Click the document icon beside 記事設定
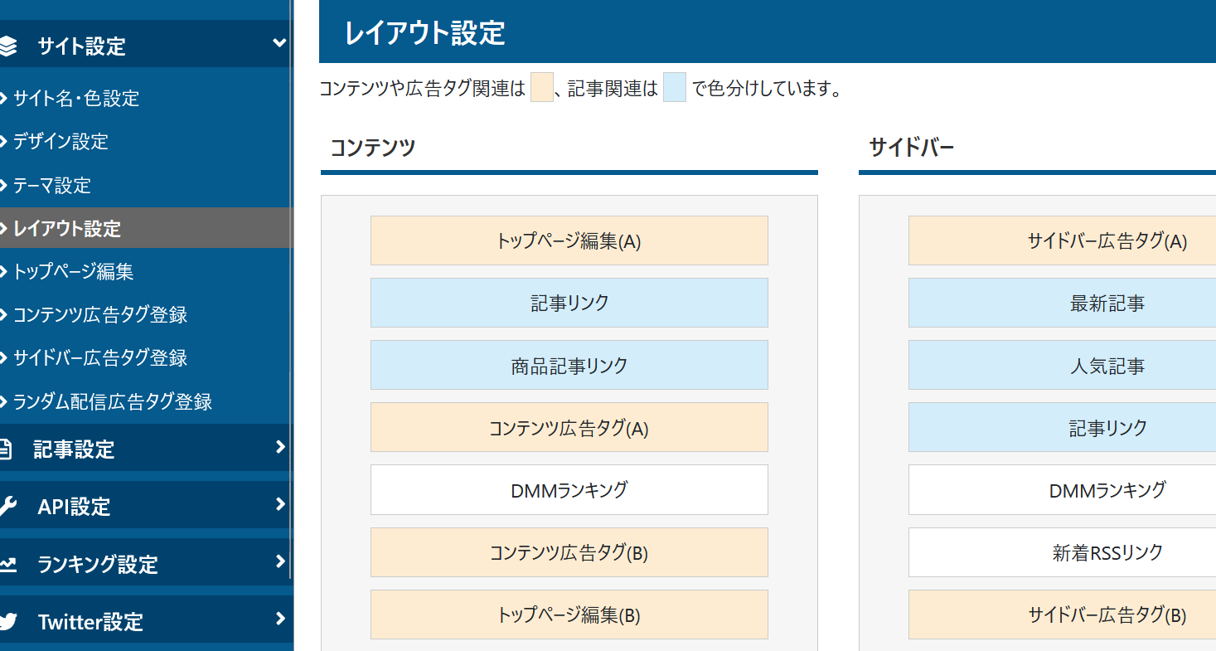This screenshot has height=651, width=1216. [x=6, y=449]
